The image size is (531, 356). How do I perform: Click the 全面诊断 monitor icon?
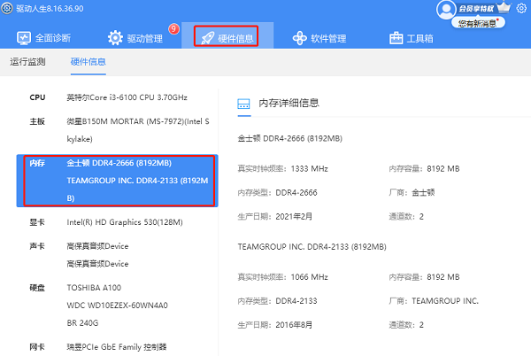(x=24, y=38)
